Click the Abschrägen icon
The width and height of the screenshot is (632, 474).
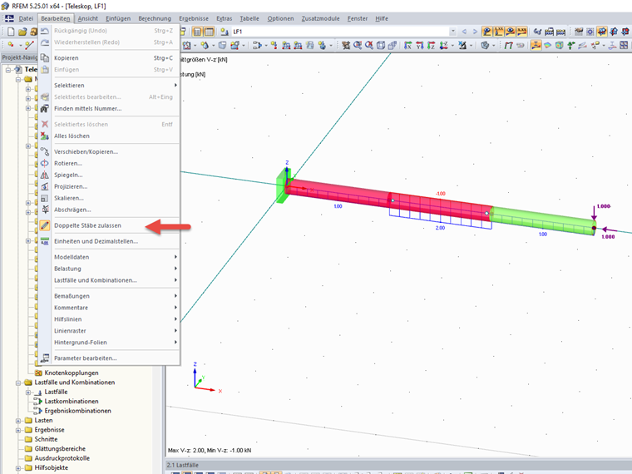pos(45,210)
